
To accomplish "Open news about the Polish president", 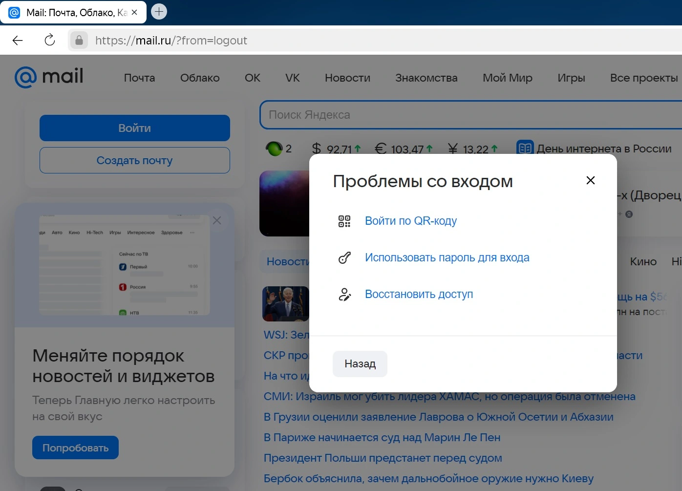I will pyautogui.click(x=383, y=458).
